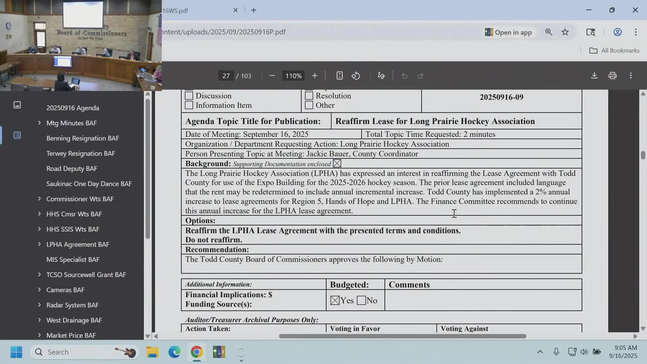Select the fit-to-page icon
This screenshot has height=364, width=647.
coord(340,75)
